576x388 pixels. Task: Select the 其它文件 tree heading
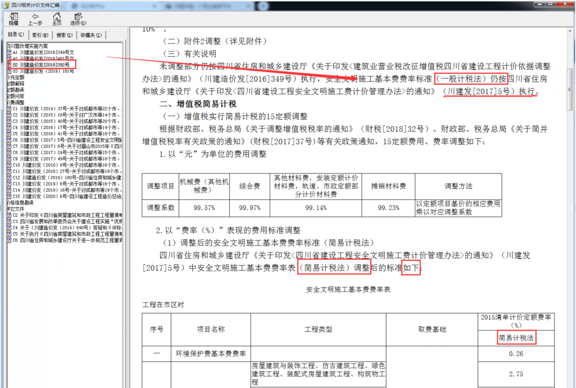coord(16,208)
